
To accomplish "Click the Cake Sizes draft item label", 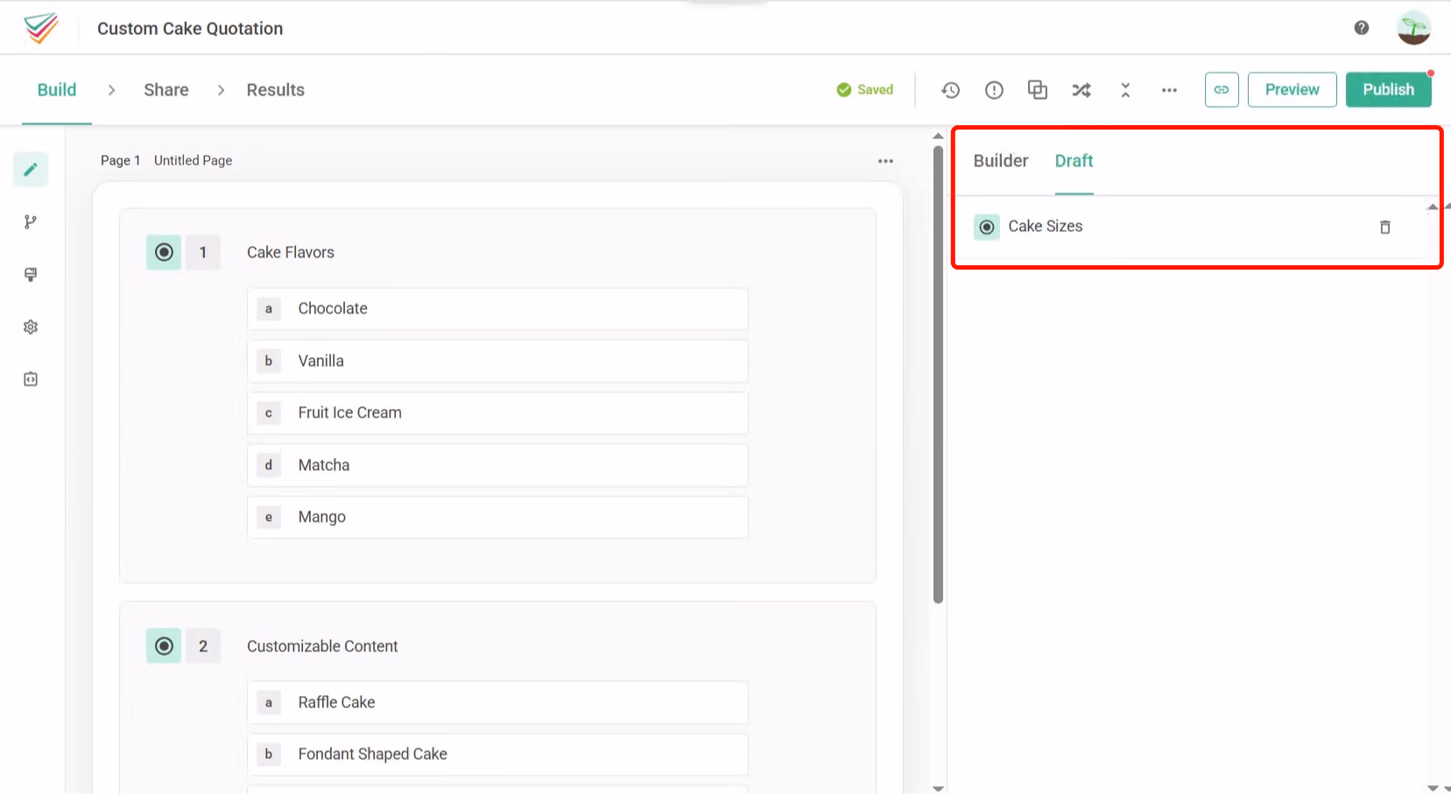I will 1046,227.
